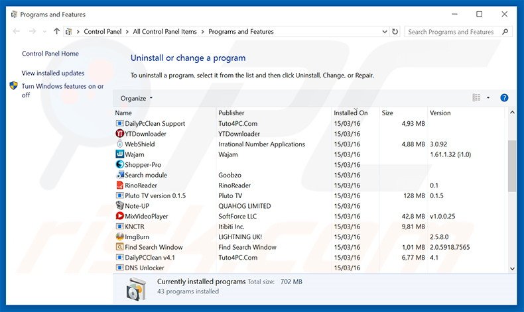Click the vertical scrollbar thumb
Image resolution: width=524 pixels, height=312 pixels.
[511, 166]
